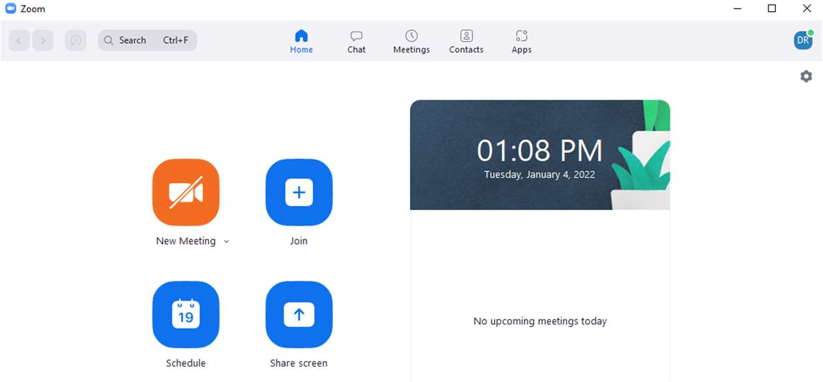
Task: Switch to the Home tab
Action: click(302, 42)
